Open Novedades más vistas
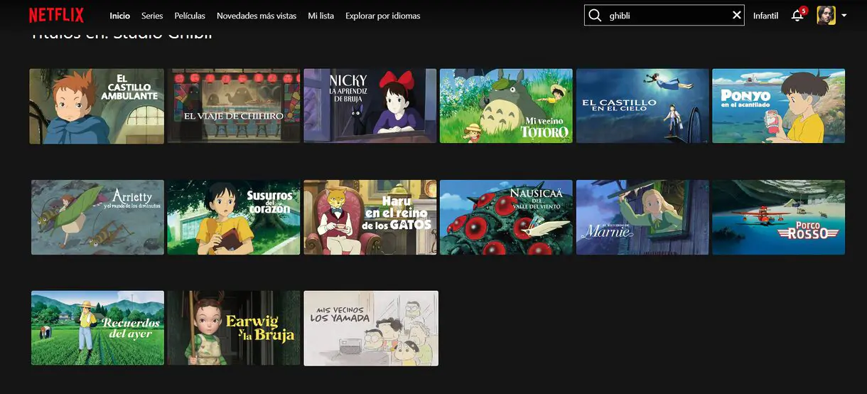867x394 pixels. click(257, 16)
